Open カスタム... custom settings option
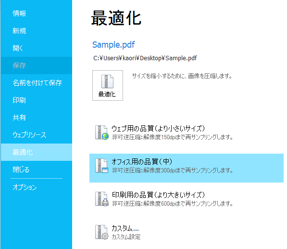The height and width of the screenshot is (249, 287). point(187,233)
